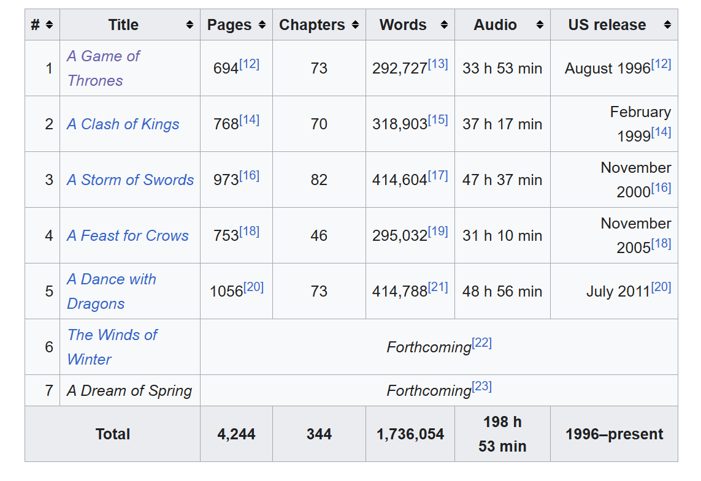The width and height of the screenshot is (701, 481).
Task: Sort by Title column arrows
Action: click(190, 25)
